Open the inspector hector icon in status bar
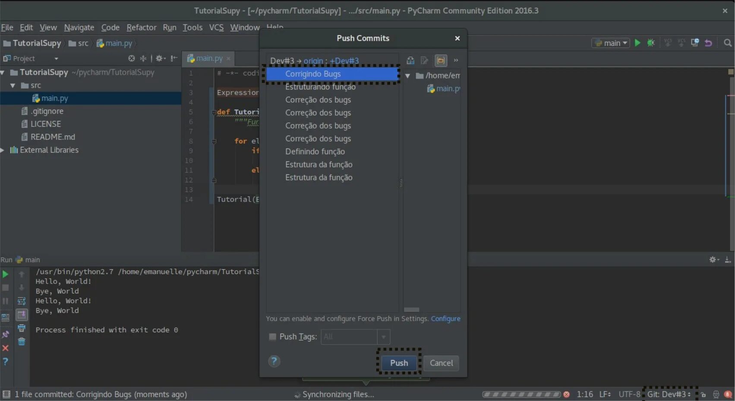This screenshot has height=401, width=735. 716,394
